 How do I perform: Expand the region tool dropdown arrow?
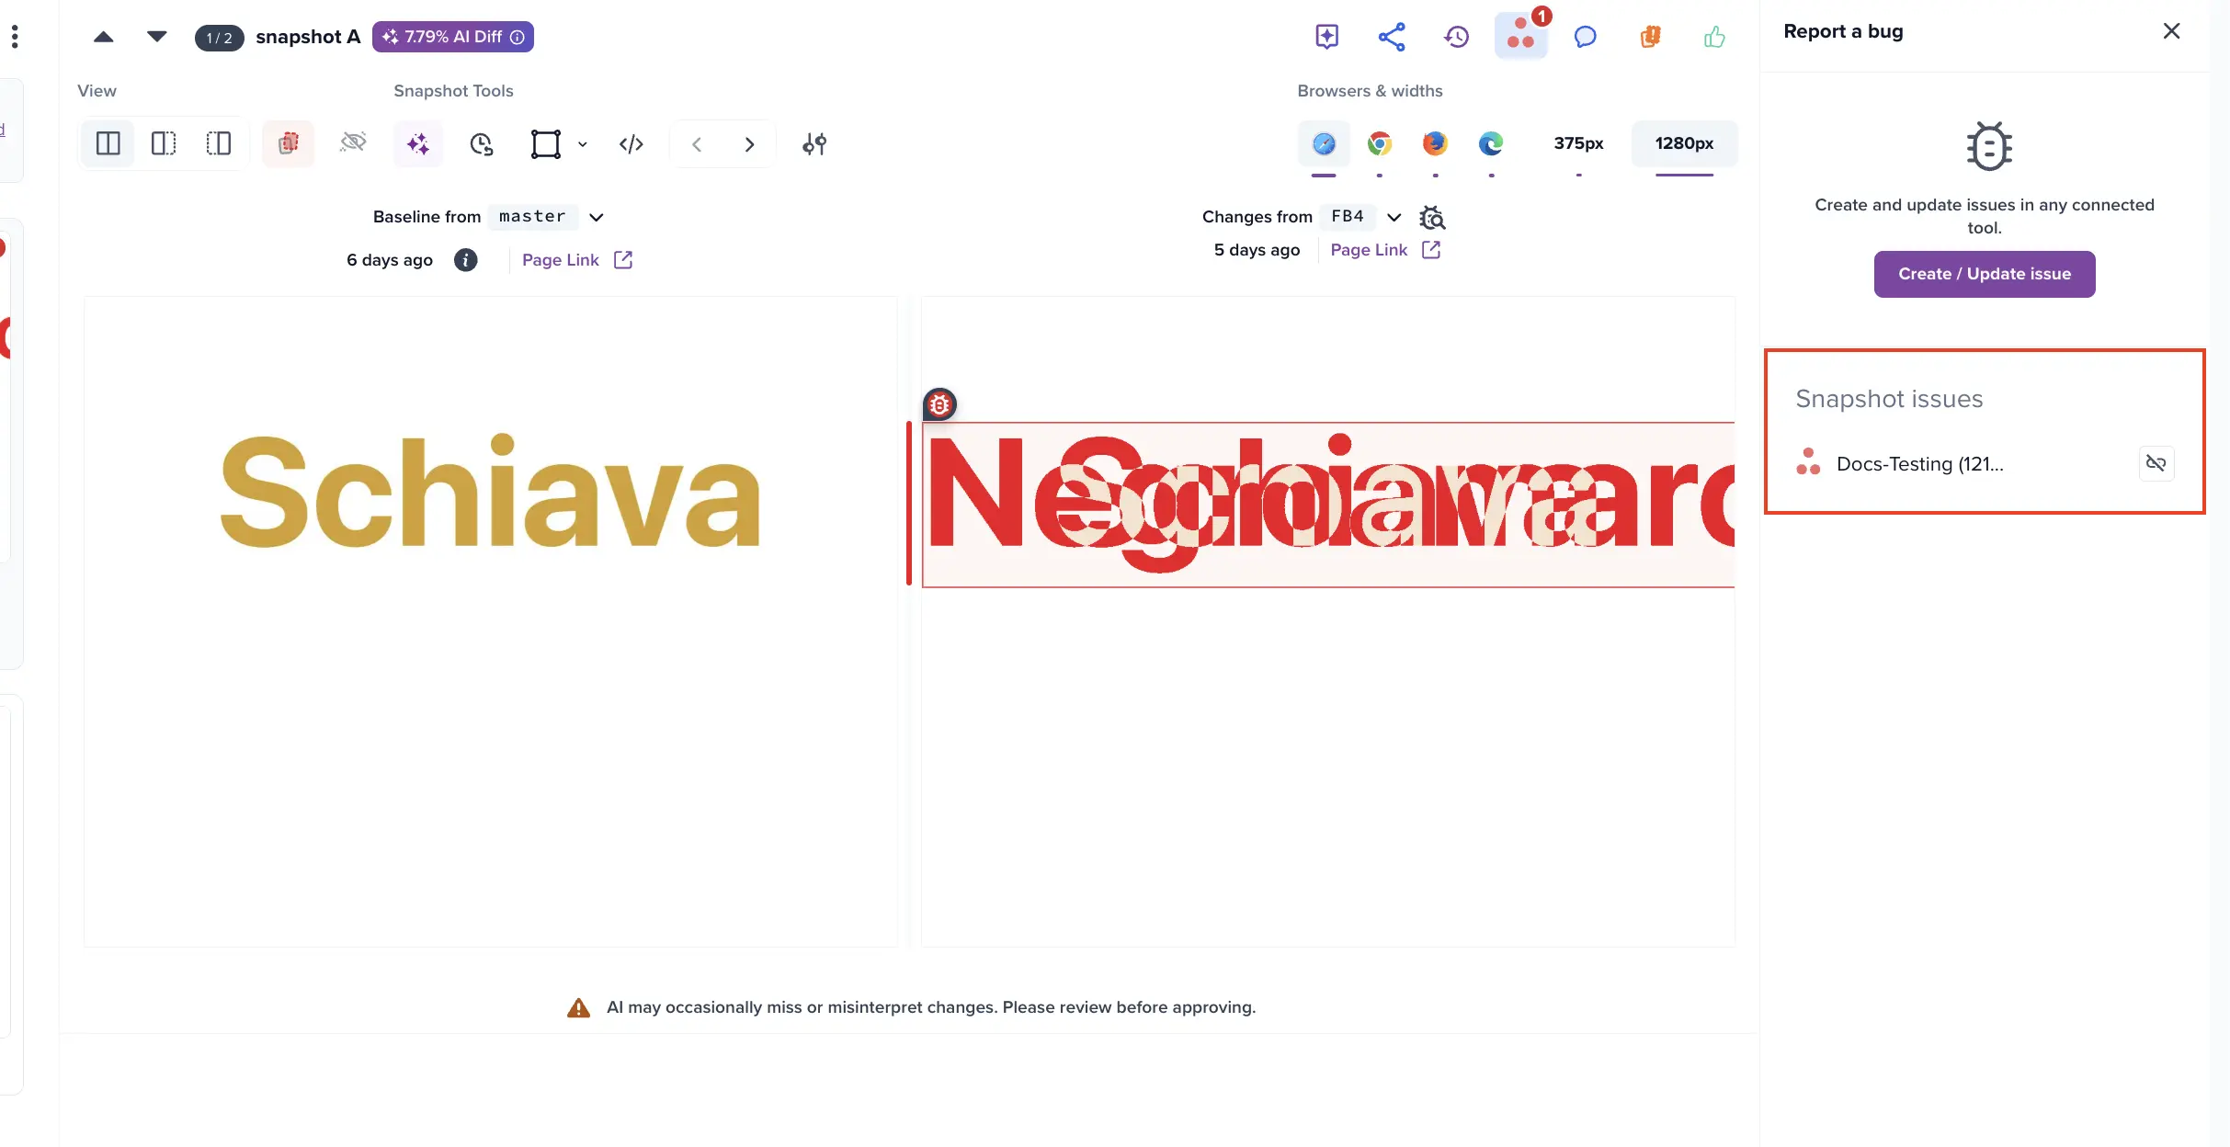[583, 144]
